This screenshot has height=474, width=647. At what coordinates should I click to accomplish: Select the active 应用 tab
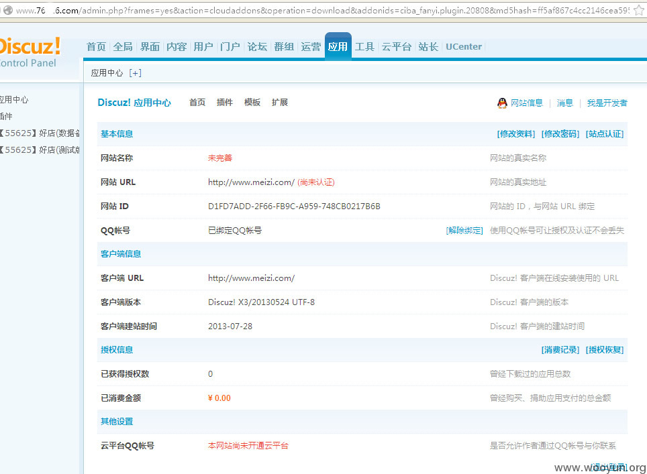point(338,46)
